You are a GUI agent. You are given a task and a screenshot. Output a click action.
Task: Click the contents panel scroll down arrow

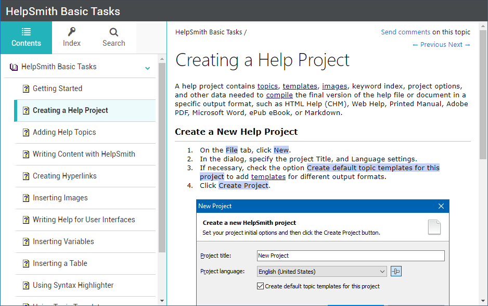tap(162, 301)
